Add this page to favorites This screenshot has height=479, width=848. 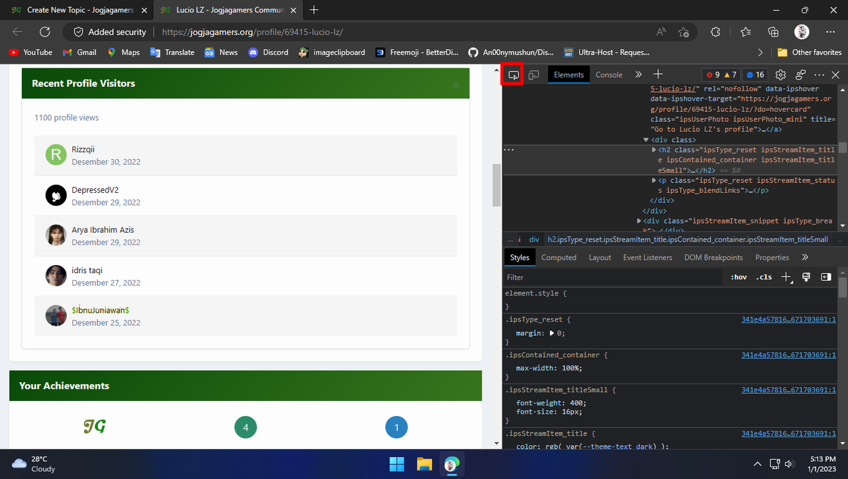(x=683, y=32)
